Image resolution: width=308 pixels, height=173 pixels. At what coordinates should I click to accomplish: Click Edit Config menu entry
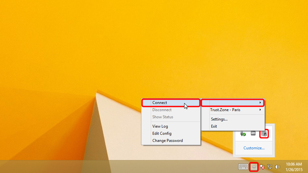[162, 133]
